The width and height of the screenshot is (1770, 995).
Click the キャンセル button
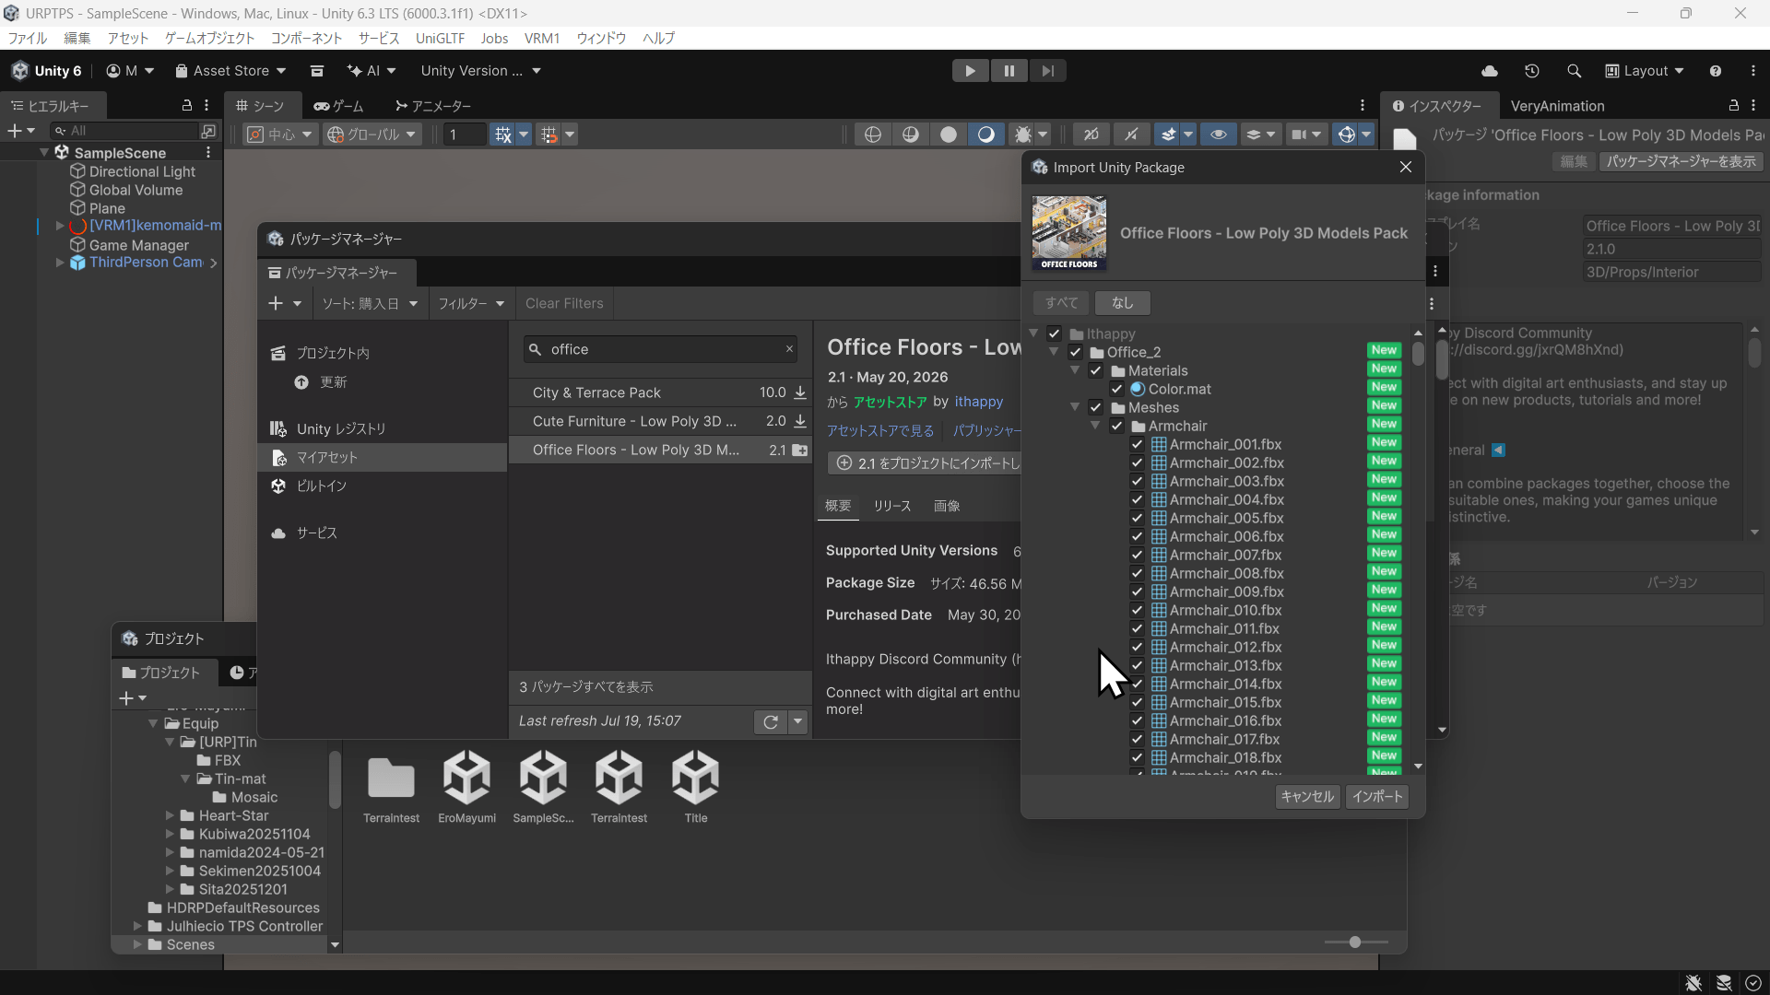pos(1307,797)
